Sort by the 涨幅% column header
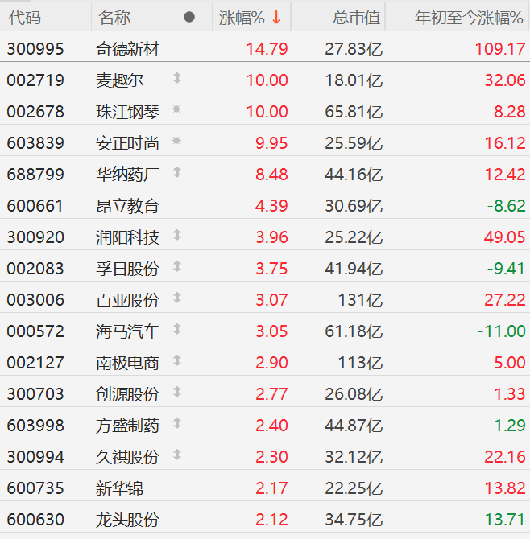This screenshot has height=539, width=530. (242, 18)
